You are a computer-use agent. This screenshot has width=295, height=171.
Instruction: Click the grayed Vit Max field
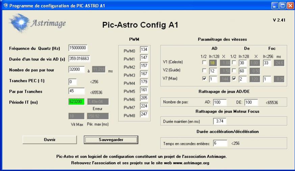click(76, 116)
